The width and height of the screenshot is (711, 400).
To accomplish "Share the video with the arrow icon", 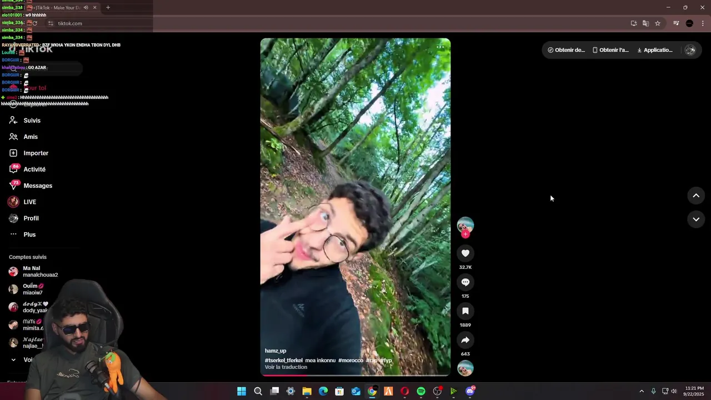I will (465, 340).
